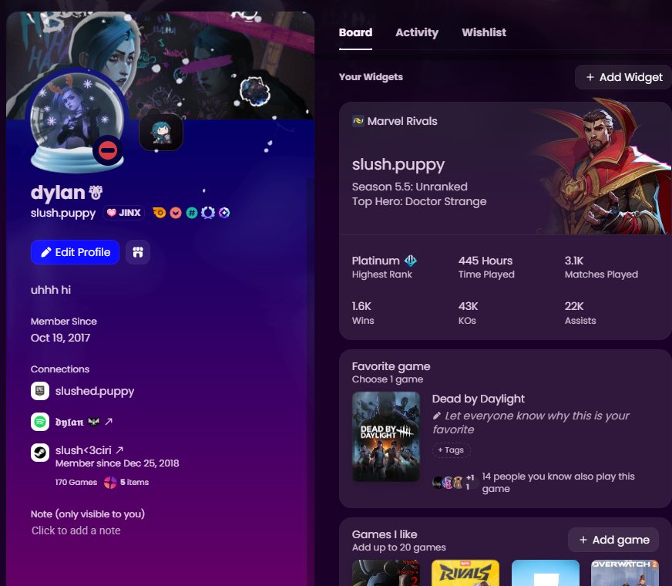The height and width of the screenshot is (586, 672).
Task: Click the Team Fortress 2 items icon
Action: click(110, 482)
